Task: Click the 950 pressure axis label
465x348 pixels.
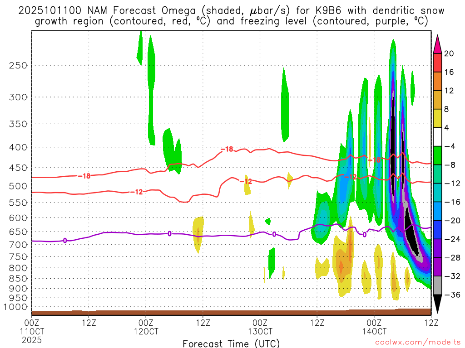Action: (18, 298)
